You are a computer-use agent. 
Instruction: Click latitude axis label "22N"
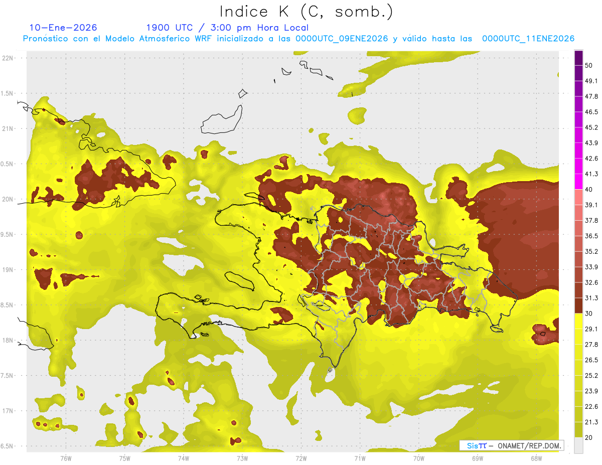click(8, 58)
